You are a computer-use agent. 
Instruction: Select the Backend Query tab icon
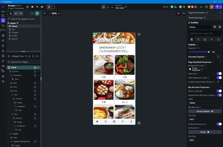point(205,40)
